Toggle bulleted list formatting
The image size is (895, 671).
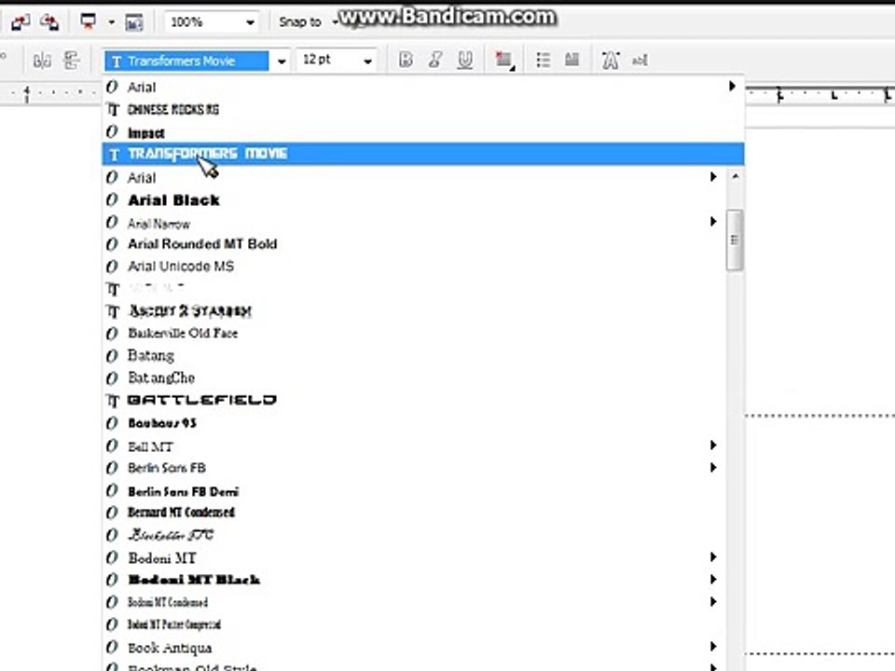pos(543,60)
